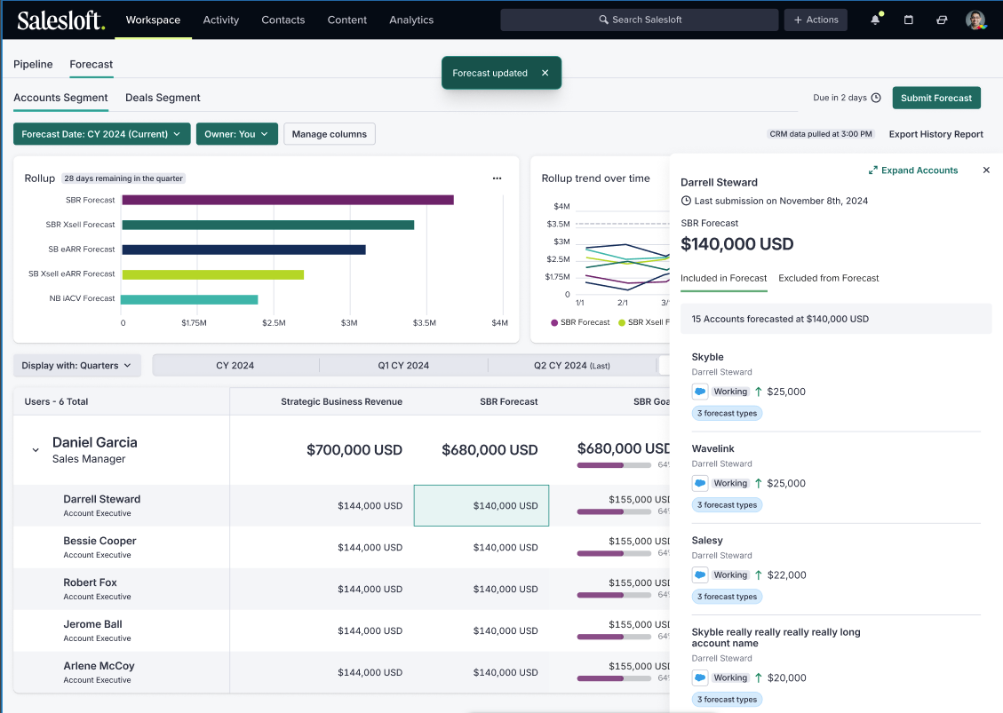
Task: Open the Display with: Quarters dropdown
Action: pos(76,366)
